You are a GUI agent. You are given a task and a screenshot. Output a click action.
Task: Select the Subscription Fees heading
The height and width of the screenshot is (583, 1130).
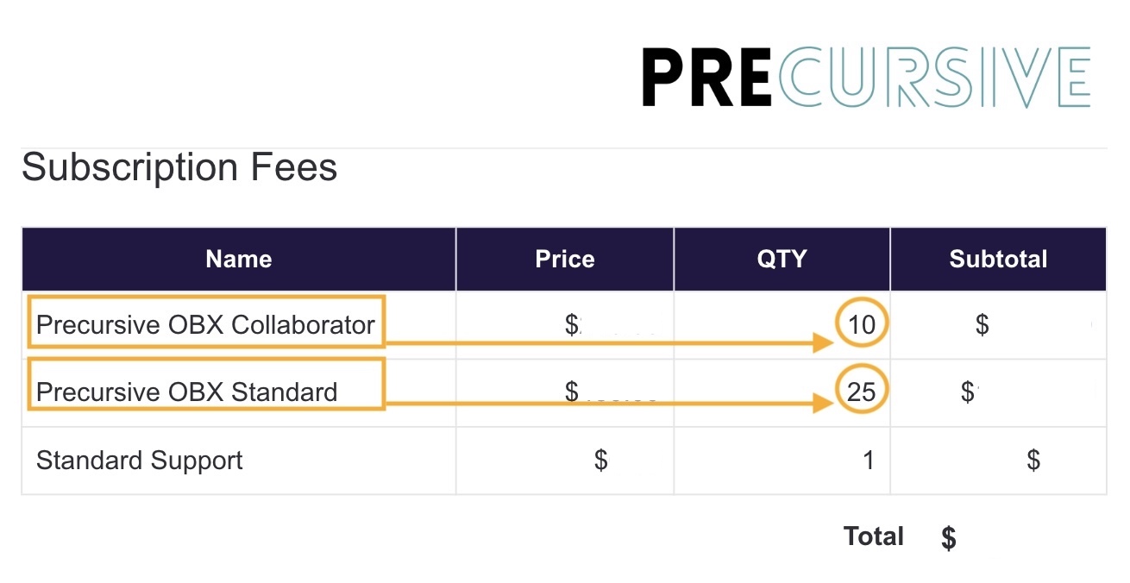pyautogui.click(x=179, y=166)
